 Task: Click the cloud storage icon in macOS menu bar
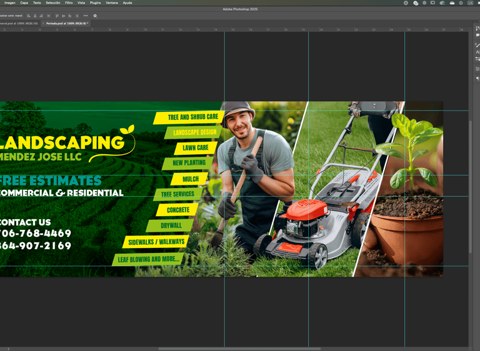452,3
